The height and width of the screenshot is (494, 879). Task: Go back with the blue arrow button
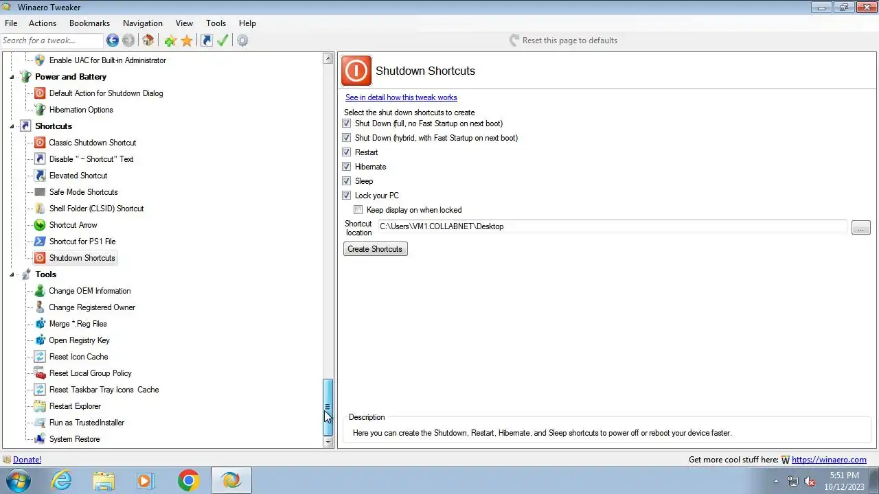point(113,40)
